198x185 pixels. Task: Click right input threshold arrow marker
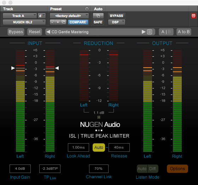57,68
